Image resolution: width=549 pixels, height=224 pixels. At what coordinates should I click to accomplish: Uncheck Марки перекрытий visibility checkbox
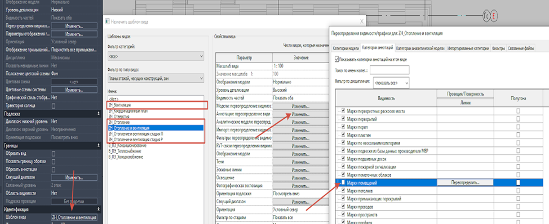click(x=344, y=119)
